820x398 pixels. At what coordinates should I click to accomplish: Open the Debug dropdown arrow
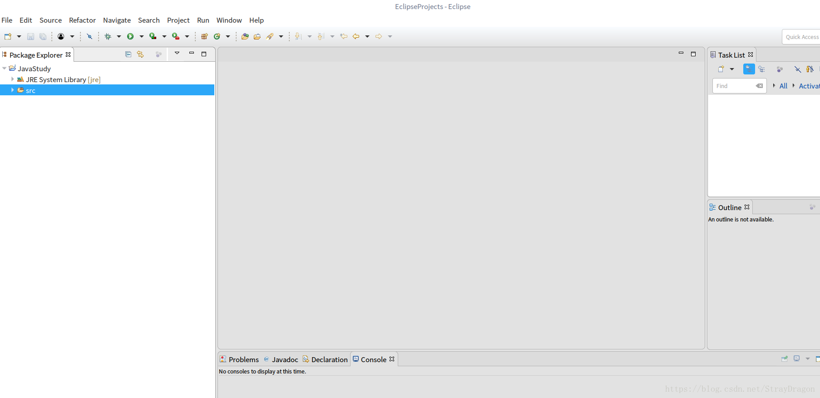click(119, 36)
